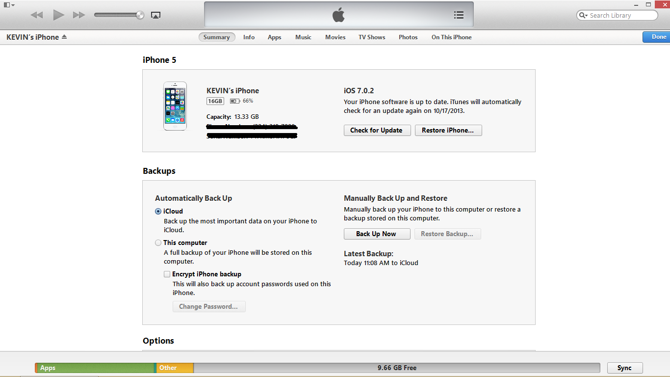This screenshot has height=377, width=670.
Task: Switch to the Info tab
Action: 249,37
